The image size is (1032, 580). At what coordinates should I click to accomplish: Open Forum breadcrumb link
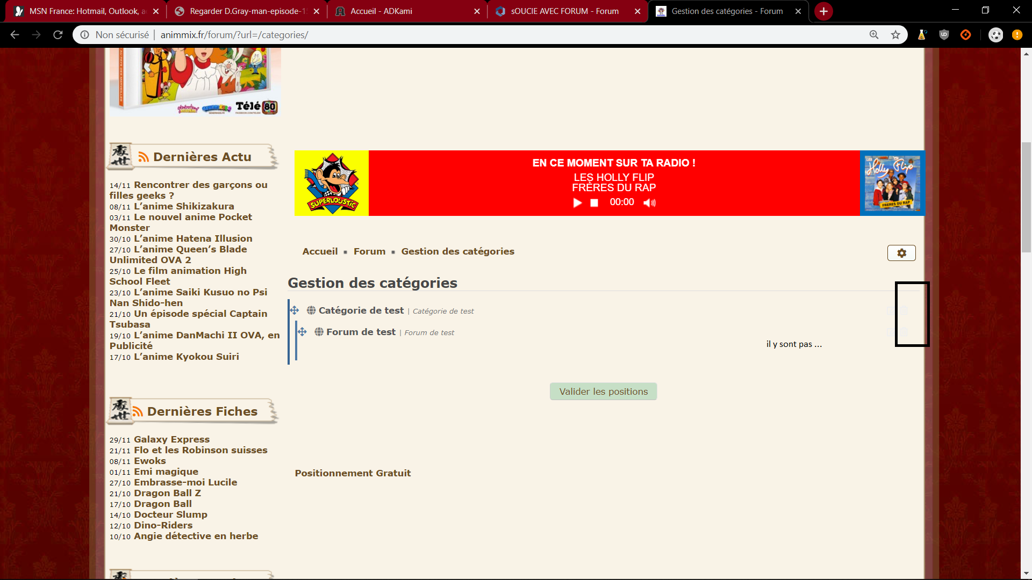[x=369, y=251]
